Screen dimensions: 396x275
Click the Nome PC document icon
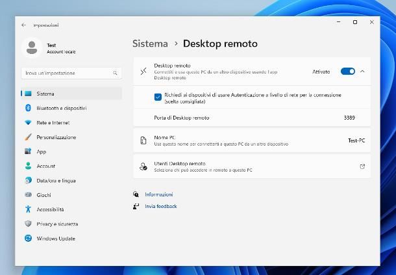(x=143, y=140)
